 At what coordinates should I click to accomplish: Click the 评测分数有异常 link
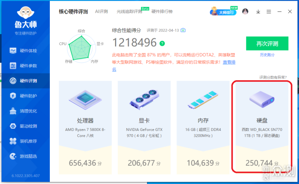273,77
